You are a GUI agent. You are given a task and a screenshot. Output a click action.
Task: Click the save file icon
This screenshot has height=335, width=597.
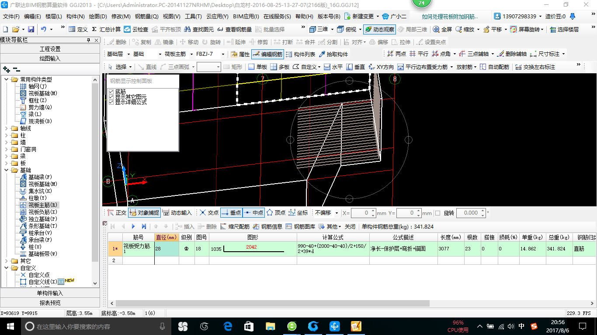31,29
